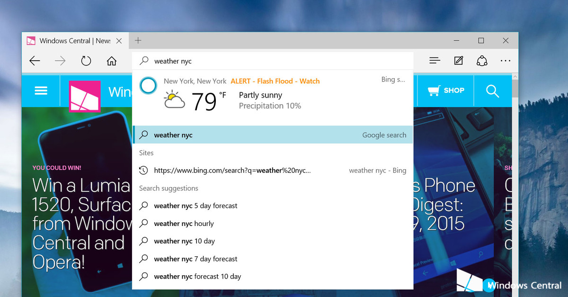Click the Partly sunny condition text

tap(261, 95)
